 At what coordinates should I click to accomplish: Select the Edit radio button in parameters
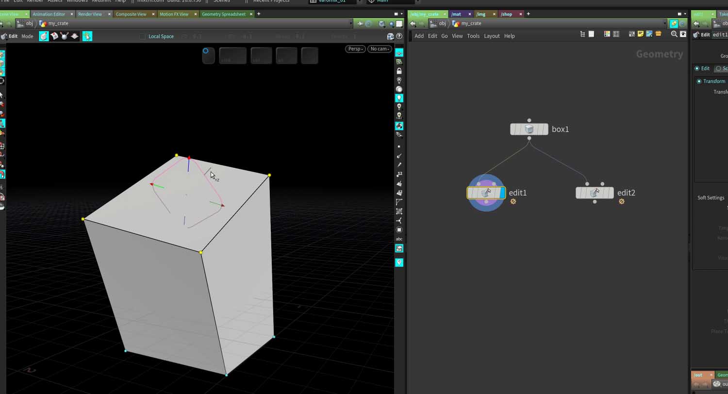pos(697,68)
